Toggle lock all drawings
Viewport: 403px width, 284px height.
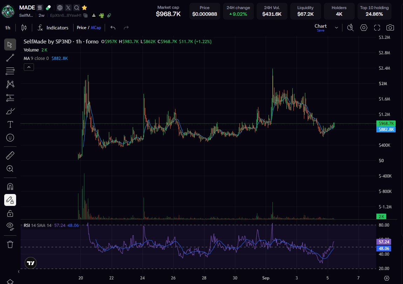10,213
